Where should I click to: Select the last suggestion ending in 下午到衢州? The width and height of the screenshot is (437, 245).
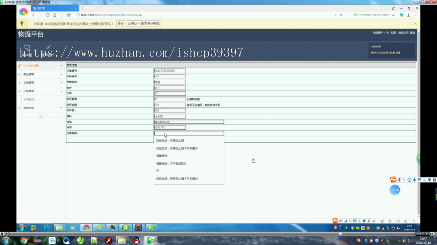[x=189, y=178]
